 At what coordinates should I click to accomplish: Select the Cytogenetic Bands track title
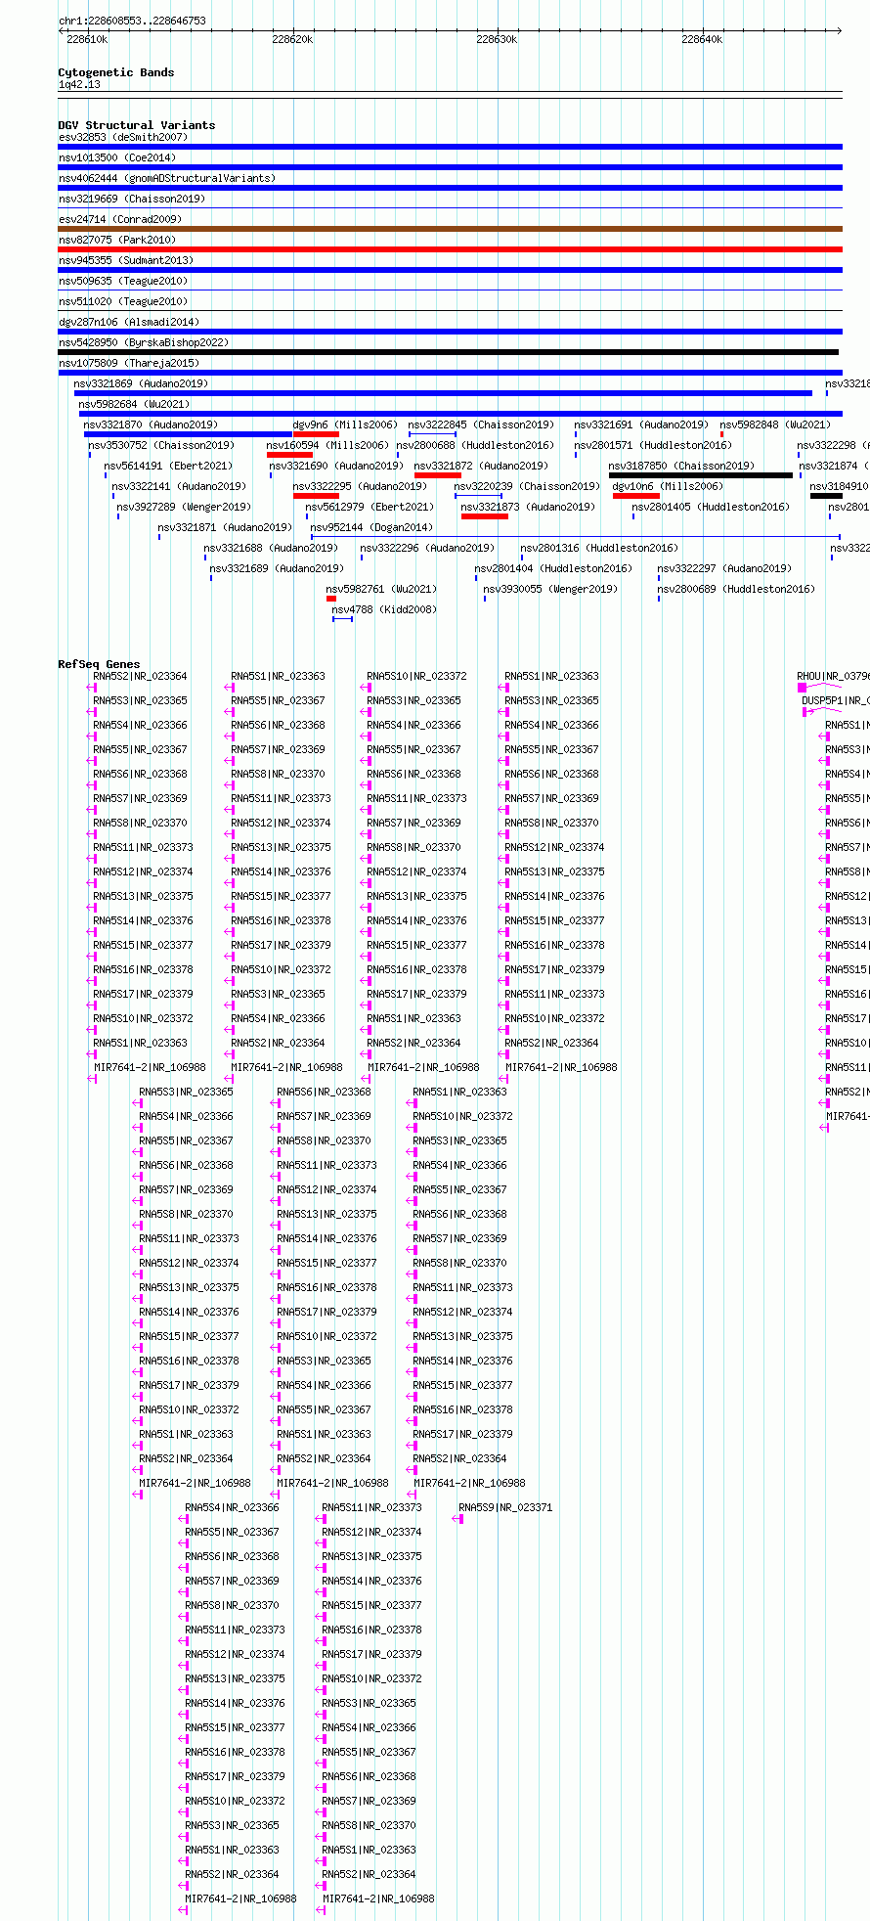coord(116,72)
